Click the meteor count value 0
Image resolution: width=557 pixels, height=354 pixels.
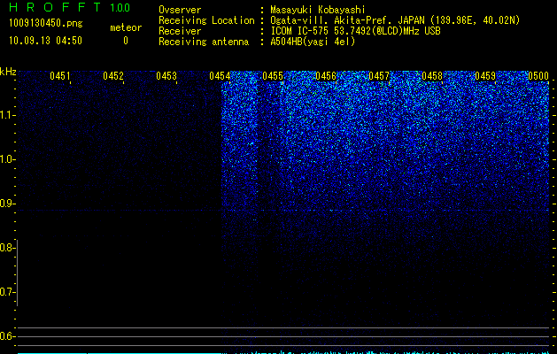pos(126,41)
